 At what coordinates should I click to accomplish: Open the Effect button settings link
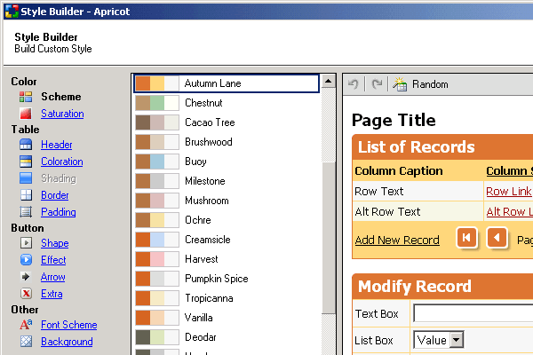(x=53, y=260)
